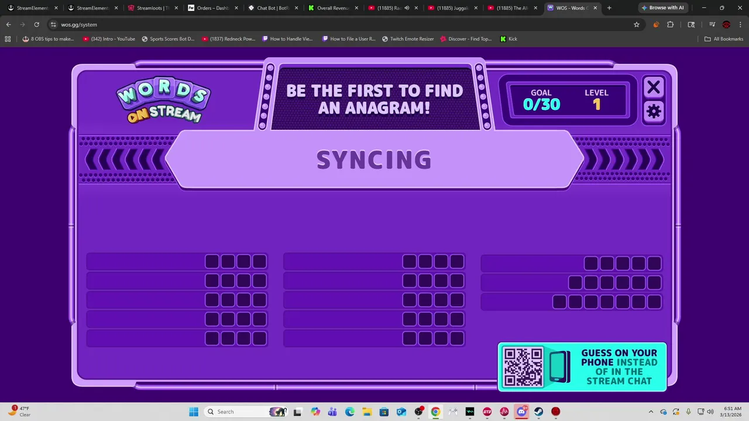This screenshot has width=749, height=421.
Task: Click the QR code to guess on phone
Action: [x=523, y=367]
